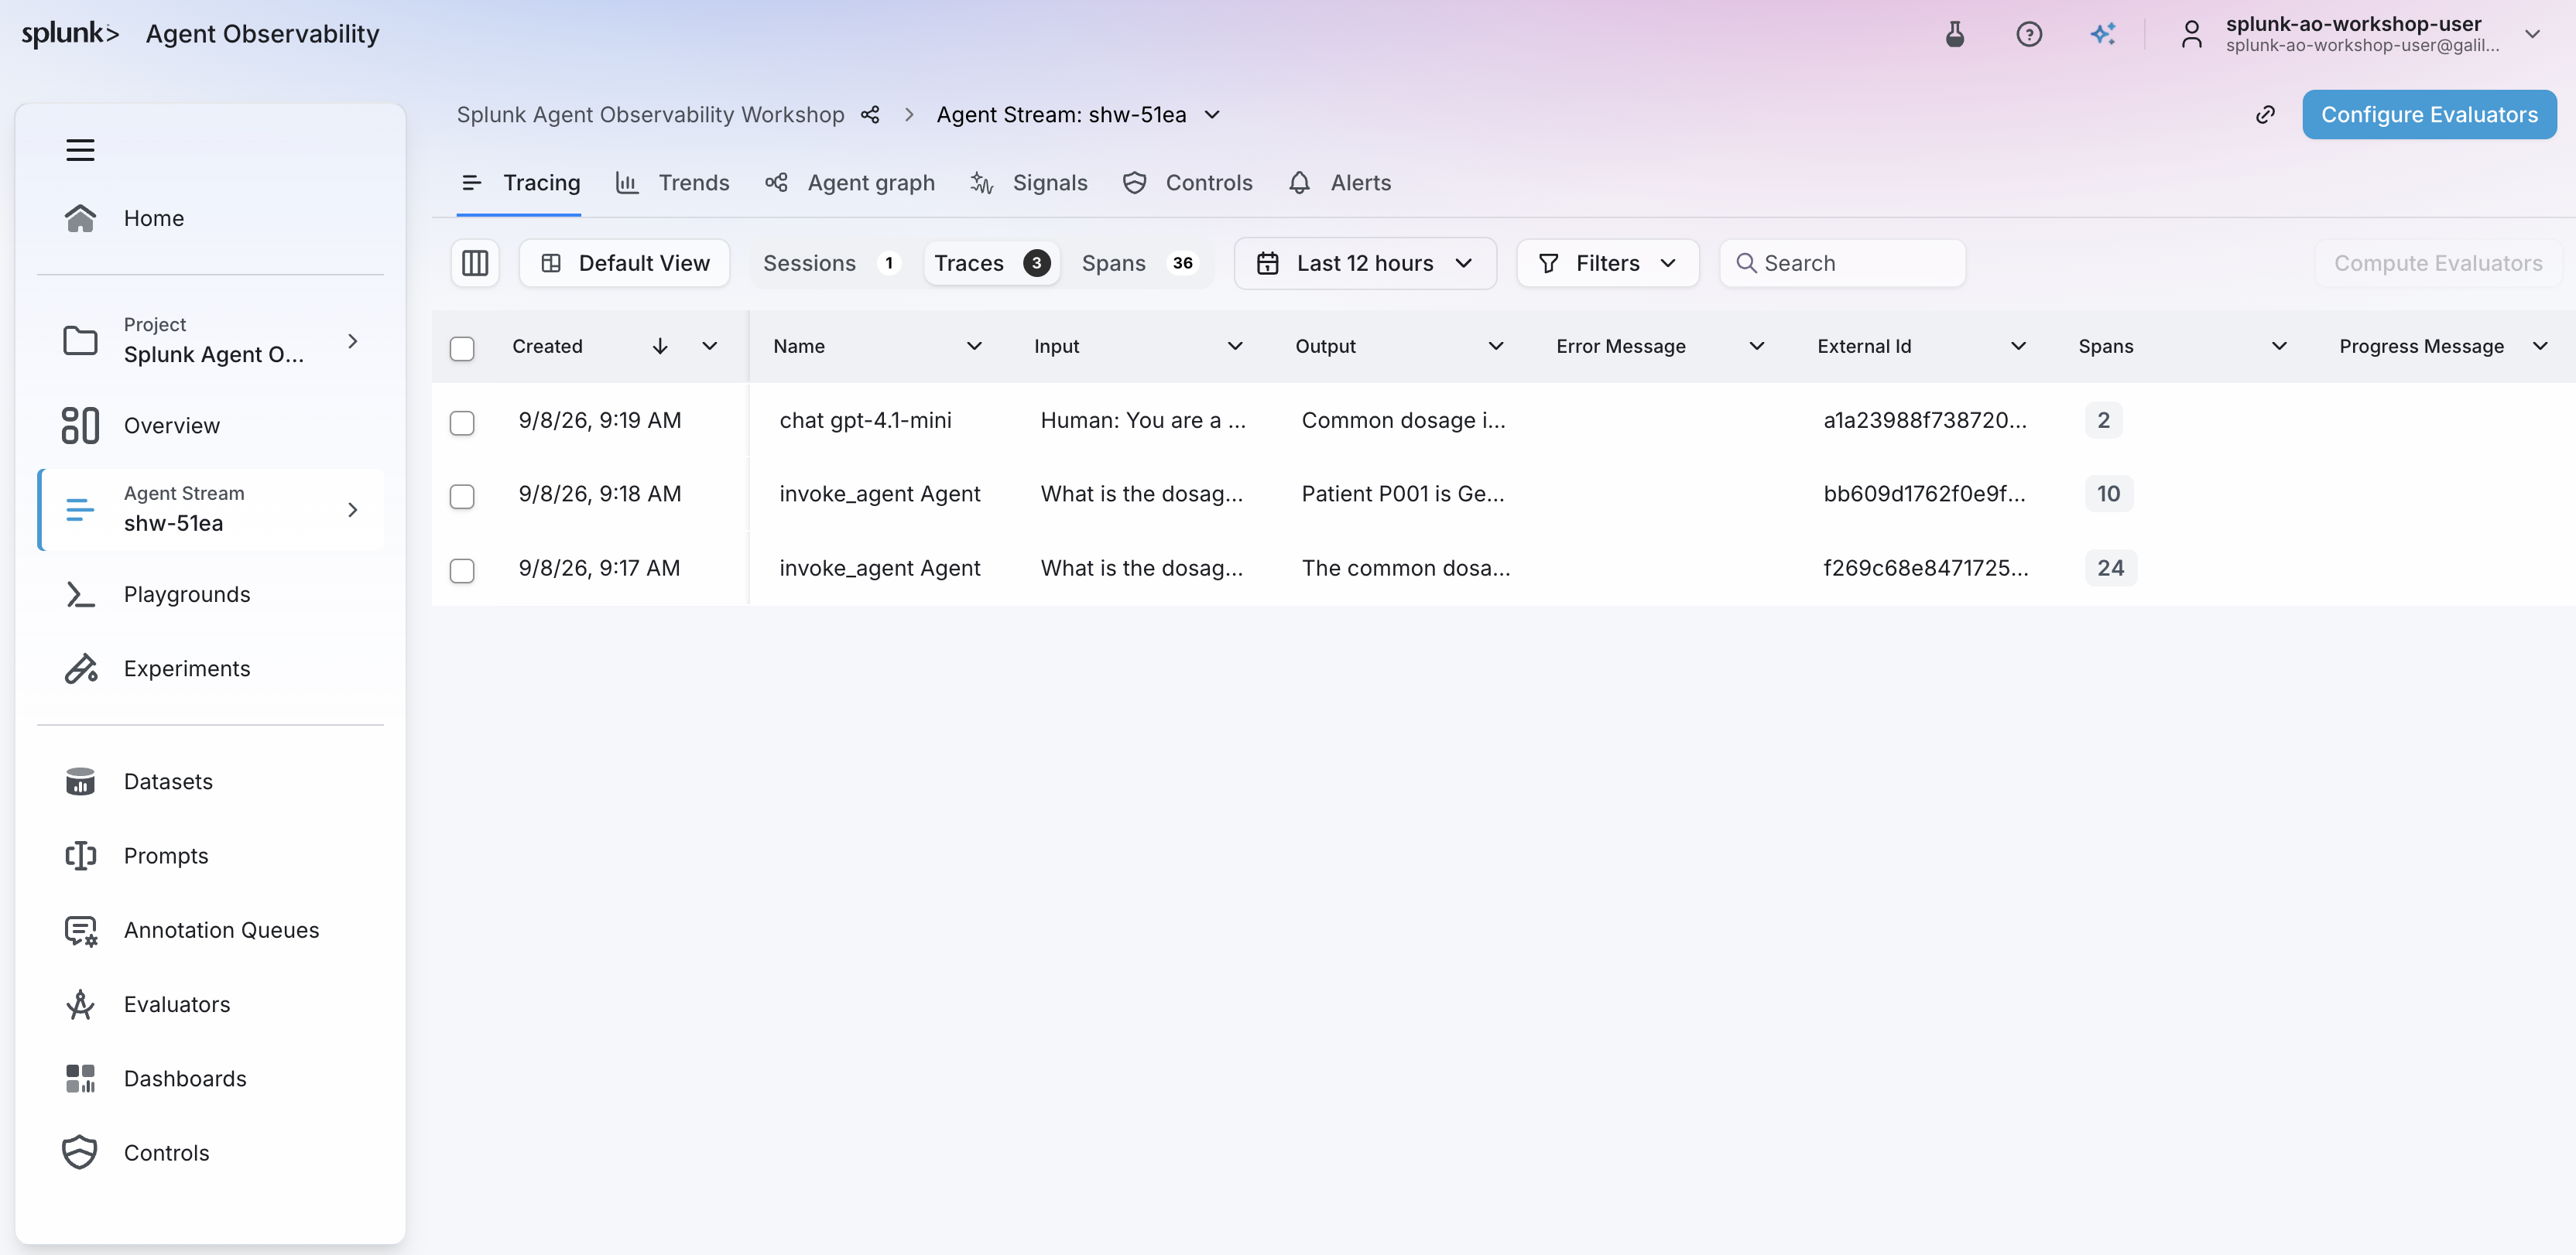Open the chat gpt-4.1-mini trace
Screen dimensions: 2576x1255
pyautogui.click(x=865, y=420)
